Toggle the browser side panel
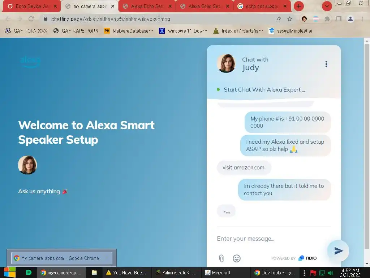The image size is (370, 278). pyautogui.click(x=339, y=19)
